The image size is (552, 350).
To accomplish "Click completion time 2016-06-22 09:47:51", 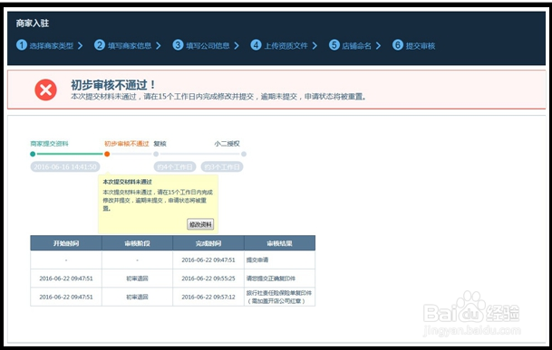I will pyautogui.click(x=208, y=260).
